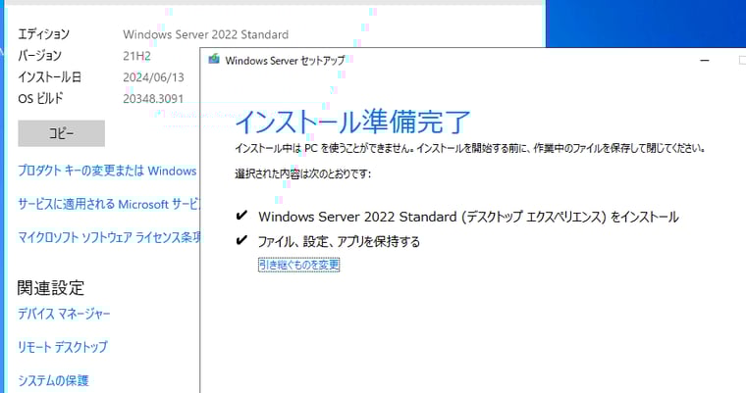Image resolution: width=746 pixels, height=393 pixels.
Task: Click the ファイル、設定、アプリを保持する line
Action: pyautogui.click(x=339, y=241)
